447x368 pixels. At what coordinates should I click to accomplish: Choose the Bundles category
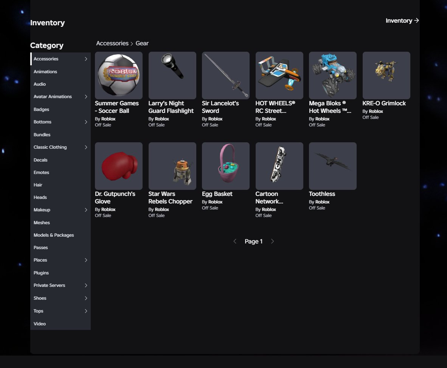[x=61, y=135]
